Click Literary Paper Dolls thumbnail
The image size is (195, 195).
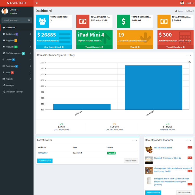point(149,170)
